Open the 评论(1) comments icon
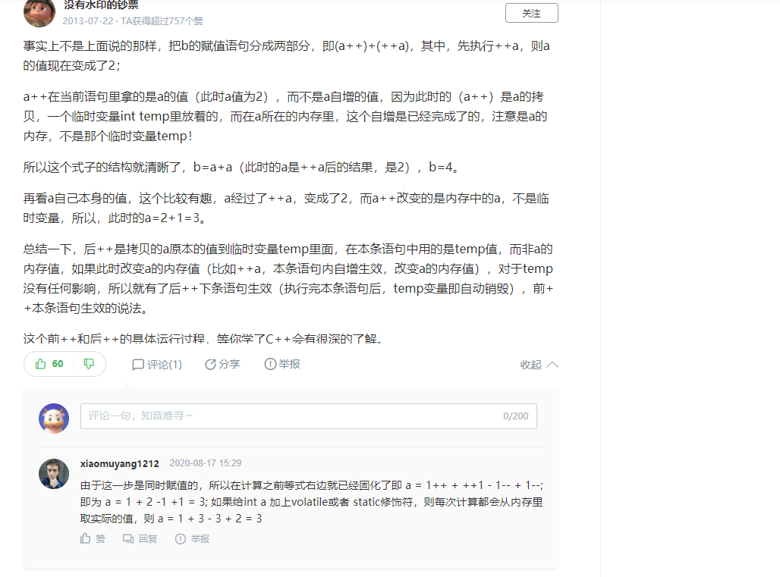Image resolution: width=780 pixels, height=577 pixels. click(x=138, y=365)
